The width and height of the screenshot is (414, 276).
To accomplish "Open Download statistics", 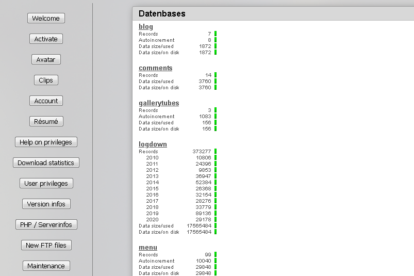I will (x=46, y=163).
